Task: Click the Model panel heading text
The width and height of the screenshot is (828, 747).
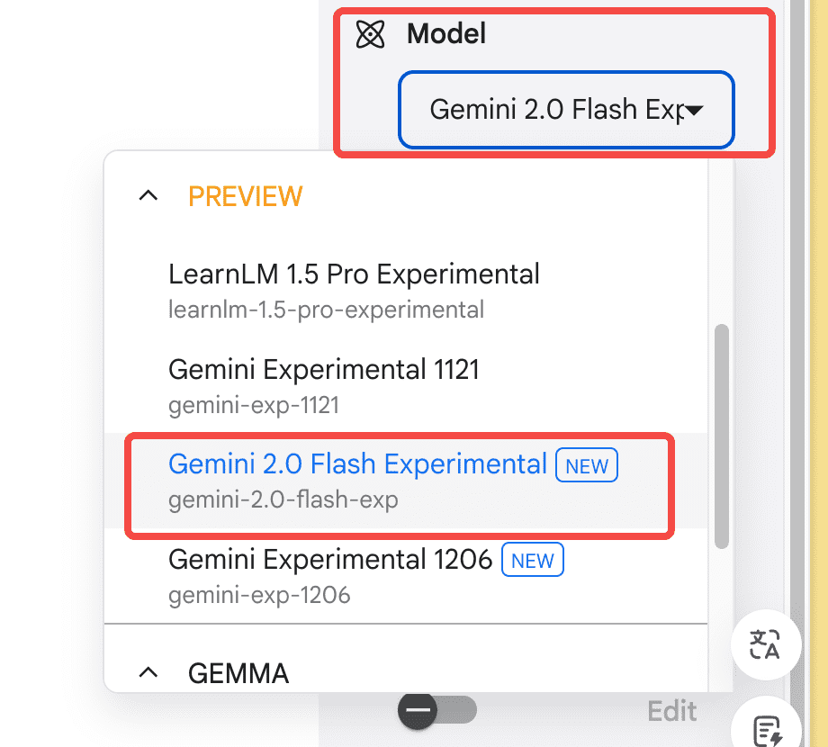Action: [x=446, y=34]
